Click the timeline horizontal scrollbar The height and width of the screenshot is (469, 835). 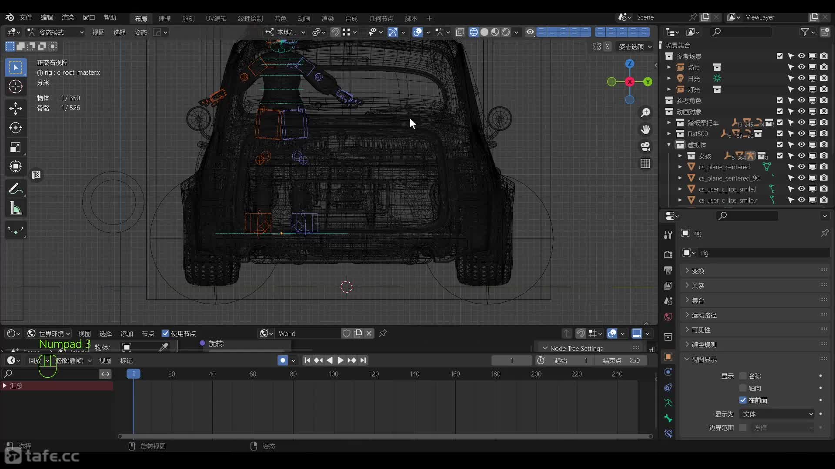click(385, 436)
